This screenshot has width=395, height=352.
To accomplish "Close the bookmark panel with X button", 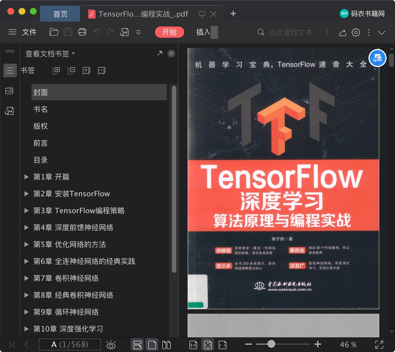I will coord(171,54).
